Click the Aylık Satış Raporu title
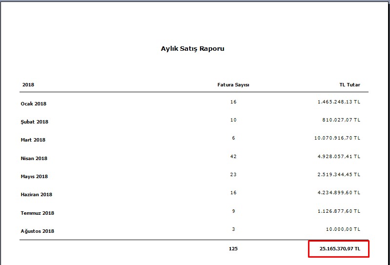This screenshot has height=265, width=390. click(x=192, y=49)
